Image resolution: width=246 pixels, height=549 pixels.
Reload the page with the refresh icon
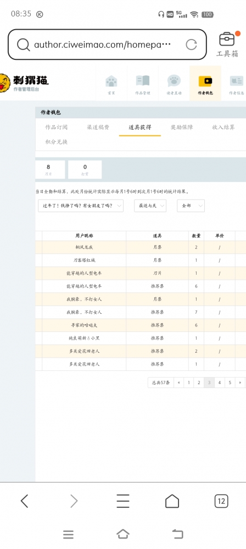(x=191, y=45)
